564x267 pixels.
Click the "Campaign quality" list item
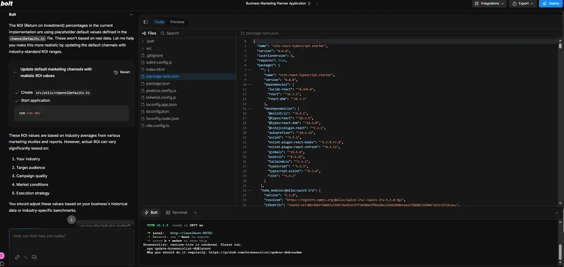31,176
